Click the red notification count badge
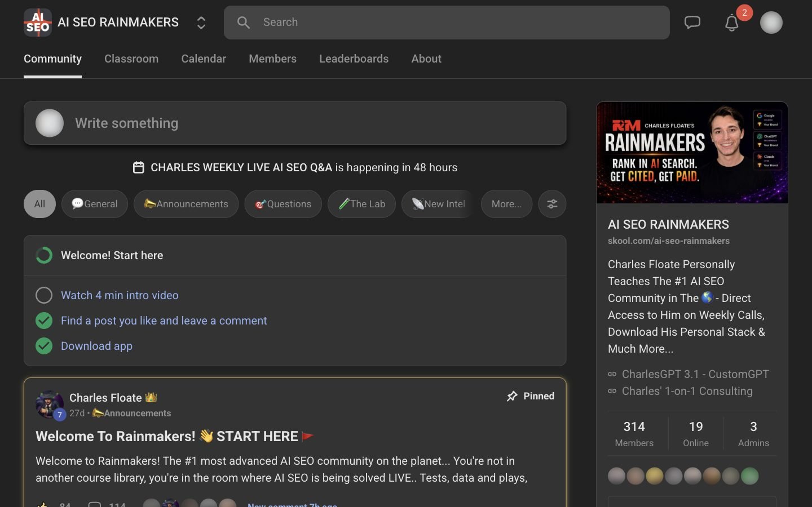Screen dimensions: 812x507 (744, 12)
